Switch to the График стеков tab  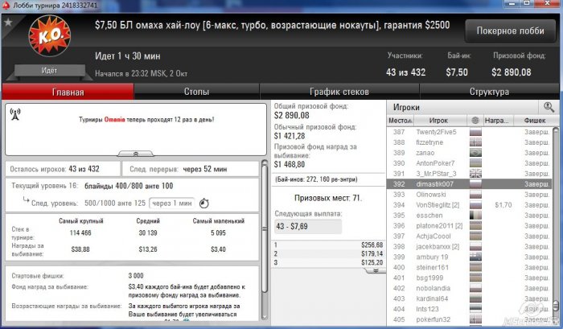click(339, 92)
